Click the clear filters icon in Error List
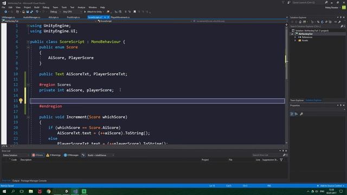The width and height of the screenshot is (347, 195). click(x=83, y=155)
